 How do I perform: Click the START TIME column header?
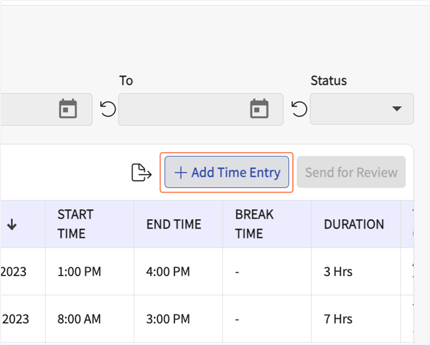[90, 224]
